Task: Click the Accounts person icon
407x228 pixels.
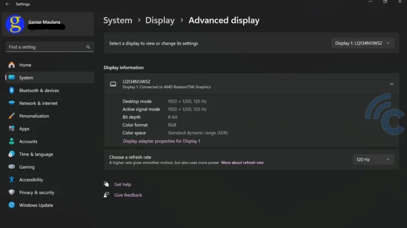Action: click(x=12, y=141)
